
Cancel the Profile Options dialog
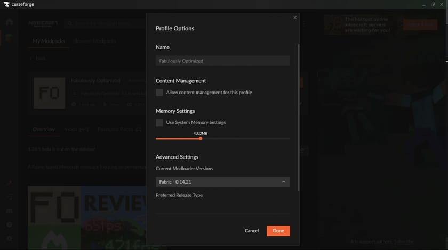[252, 231]
